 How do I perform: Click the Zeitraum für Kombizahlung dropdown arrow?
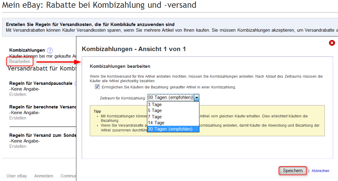(x=196, y=98)
